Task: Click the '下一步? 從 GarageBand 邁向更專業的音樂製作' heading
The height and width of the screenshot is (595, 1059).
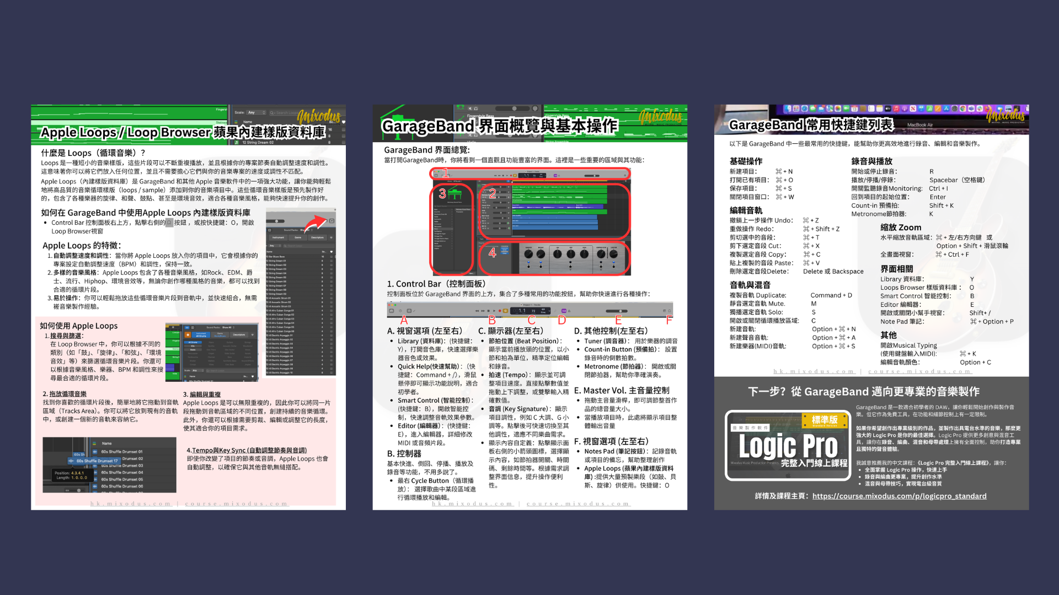Action: [x=864, y=392]
